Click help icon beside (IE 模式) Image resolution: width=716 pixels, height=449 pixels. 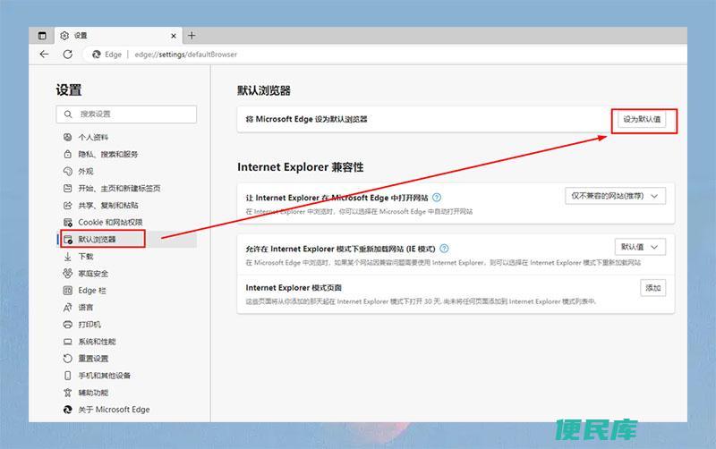[444, 249]
